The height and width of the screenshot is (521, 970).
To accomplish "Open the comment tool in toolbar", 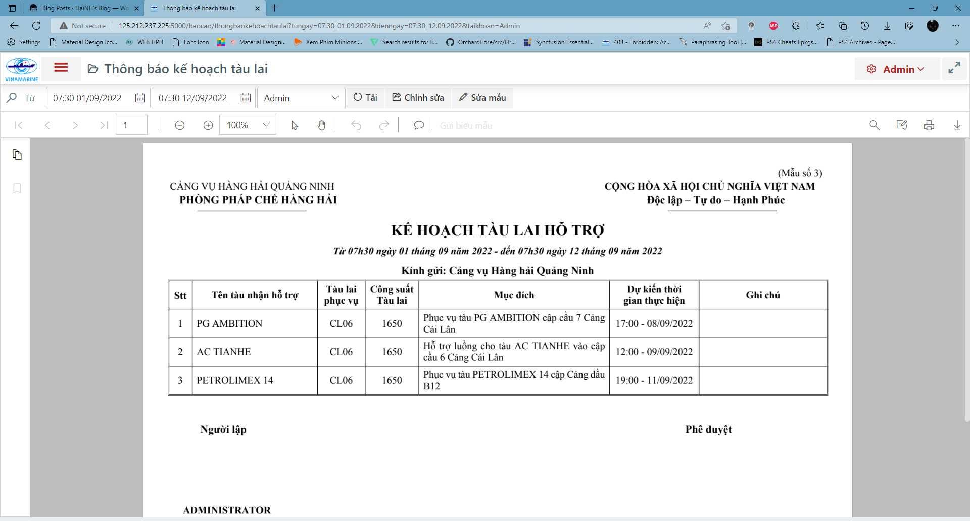I will click(418, 125).
